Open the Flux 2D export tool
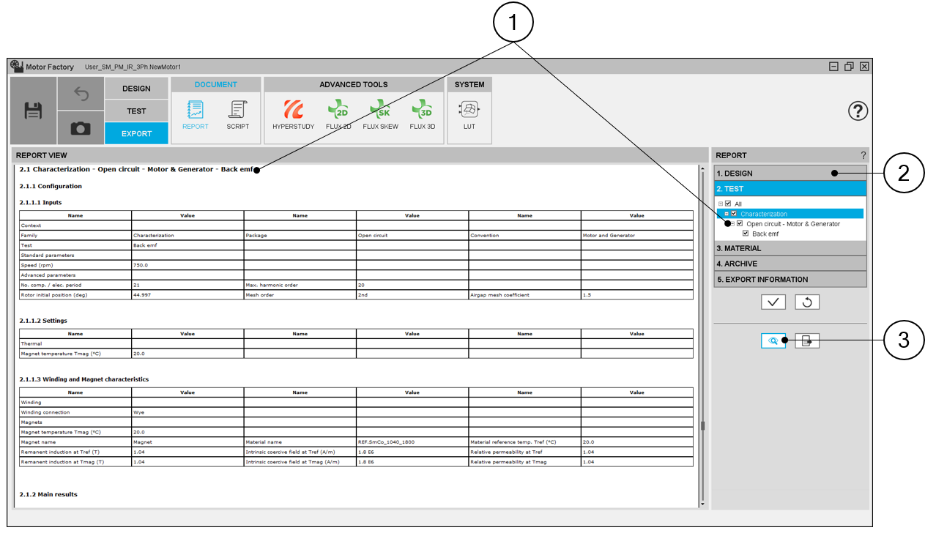936x533 pixels. [338, 115]
